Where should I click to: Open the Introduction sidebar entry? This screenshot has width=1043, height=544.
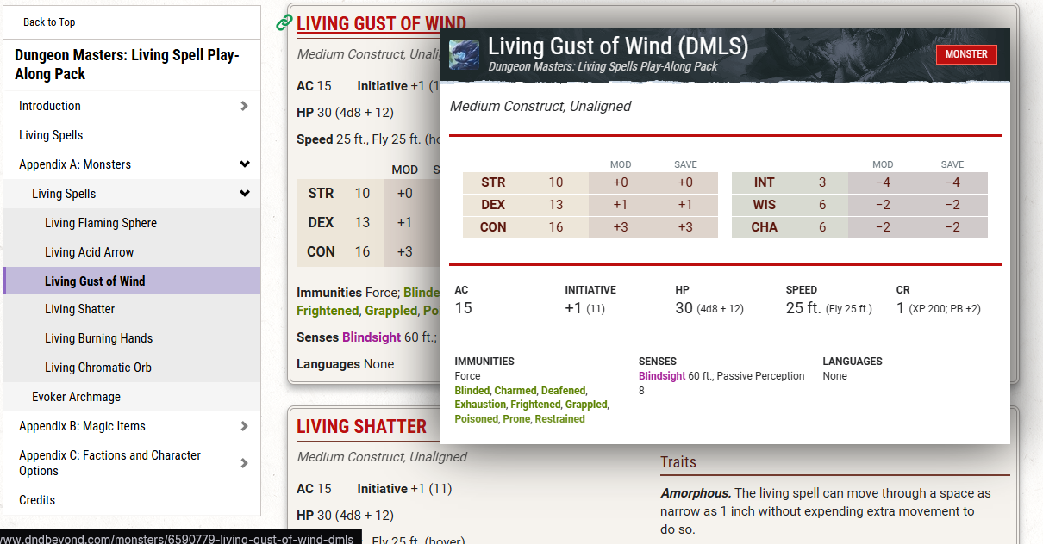tap(50, 106)
